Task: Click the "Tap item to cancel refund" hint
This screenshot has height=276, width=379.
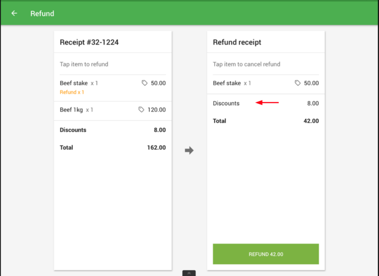Action: (x=246, y=64)
